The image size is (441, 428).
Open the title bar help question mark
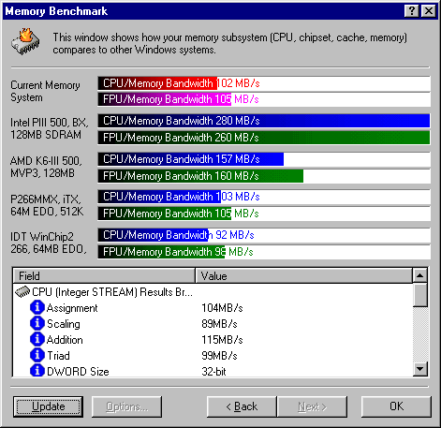(412, 11)
